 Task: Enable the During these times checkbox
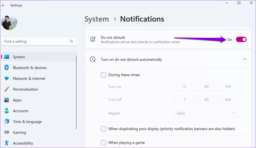(103, 75)
